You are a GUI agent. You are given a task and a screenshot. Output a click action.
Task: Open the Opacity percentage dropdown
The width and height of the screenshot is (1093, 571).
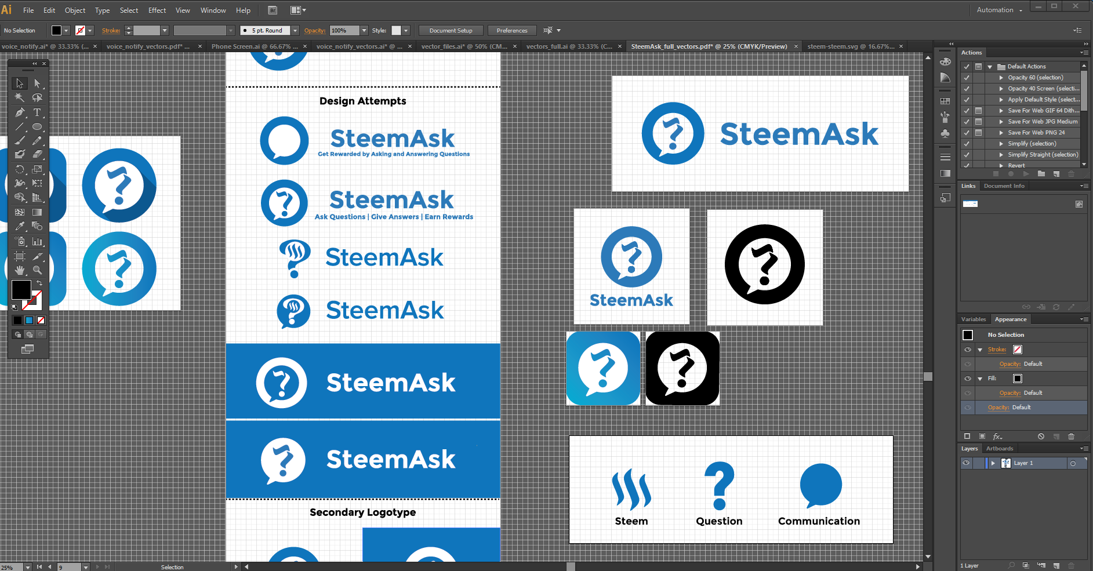[364, 31]
